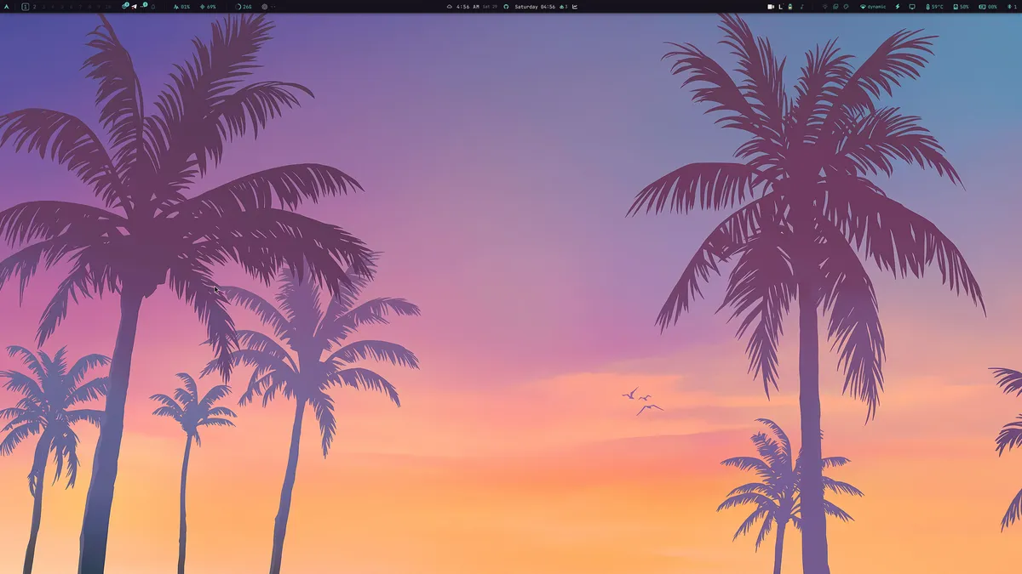This screenshot has width=1022, height=574.
Task: Switch to workspace 2
Action: pos(35,7)
